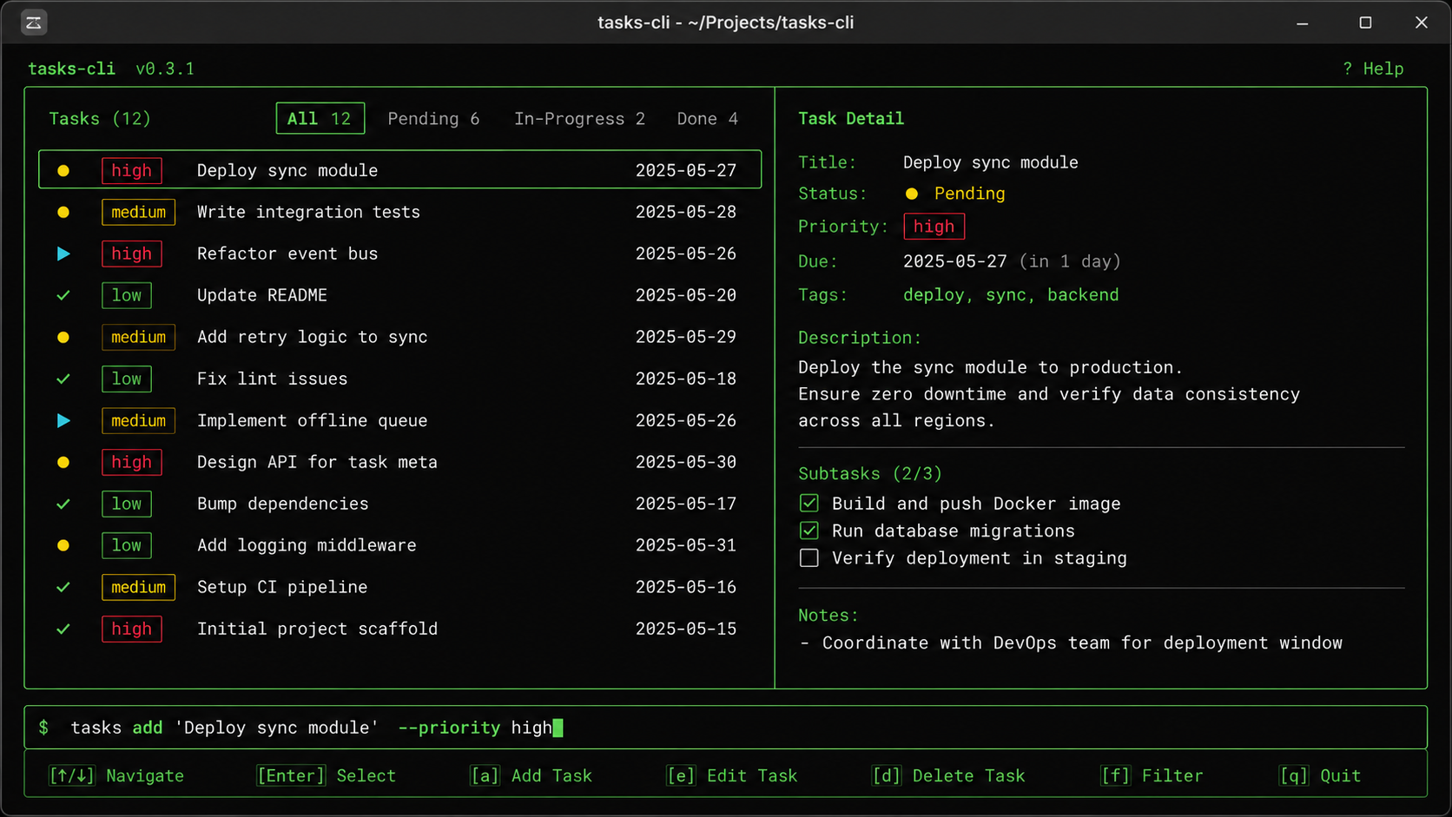Click the backend tag in Task Detail

click(1083, 295)
